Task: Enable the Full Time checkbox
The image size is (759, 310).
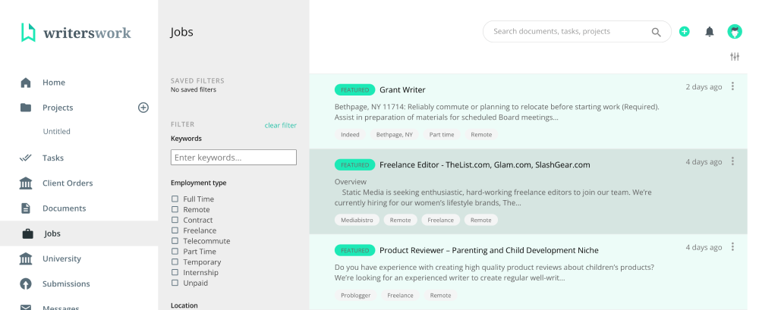Action: 175,199
